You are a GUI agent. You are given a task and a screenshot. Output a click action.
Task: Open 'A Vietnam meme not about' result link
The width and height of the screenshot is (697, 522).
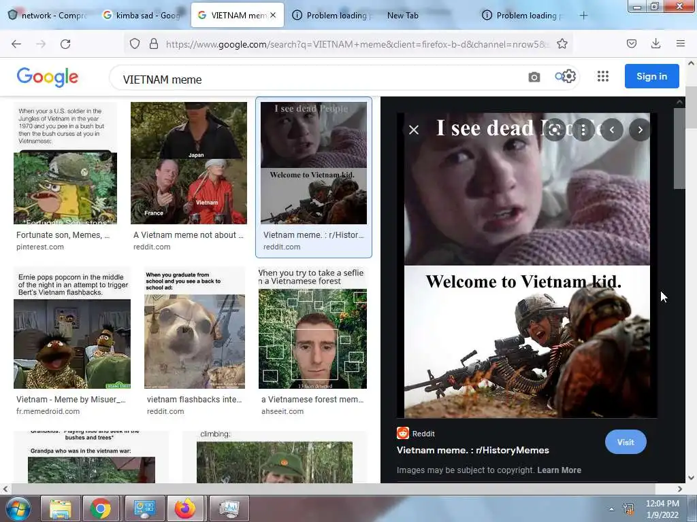click(x=189, y=235)
